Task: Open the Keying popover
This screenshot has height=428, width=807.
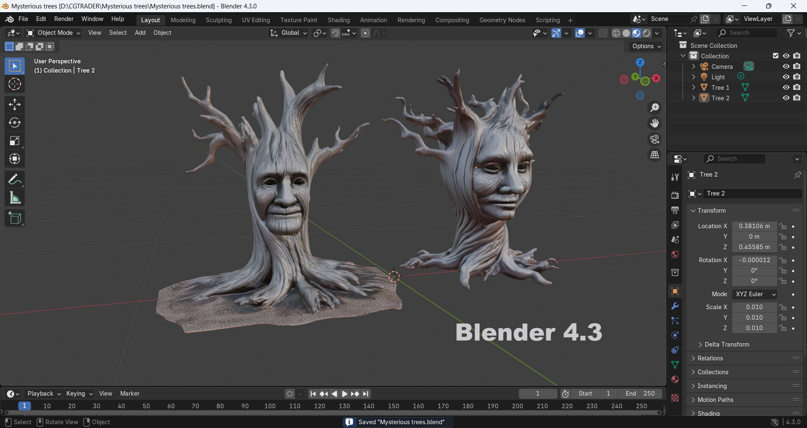Action: click(79, 394)
